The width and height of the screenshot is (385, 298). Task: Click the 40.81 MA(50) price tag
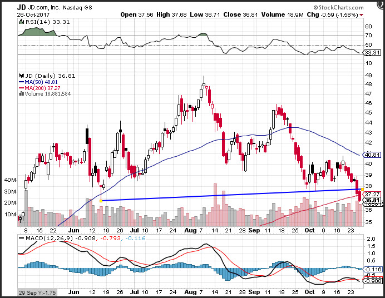(372, 155)
